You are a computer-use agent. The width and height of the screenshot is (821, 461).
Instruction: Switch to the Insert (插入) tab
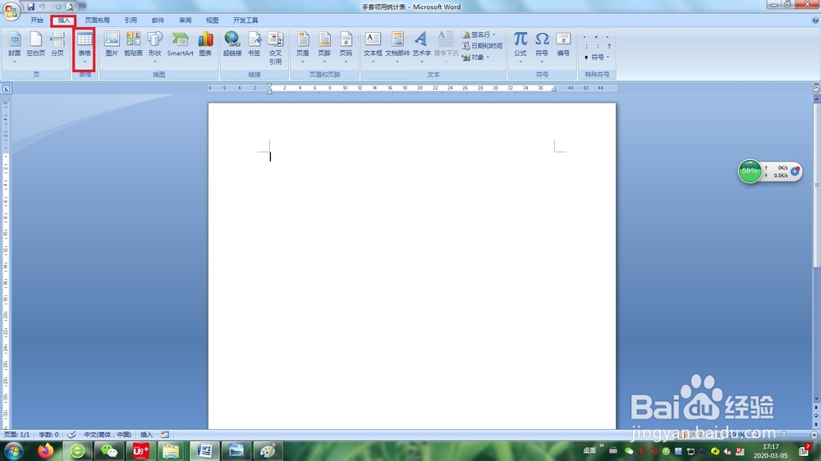[64, 21]
